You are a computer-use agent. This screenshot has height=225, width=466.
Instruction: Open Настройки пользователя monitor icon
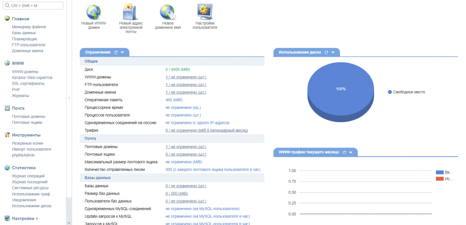click(x=205, y=11)
